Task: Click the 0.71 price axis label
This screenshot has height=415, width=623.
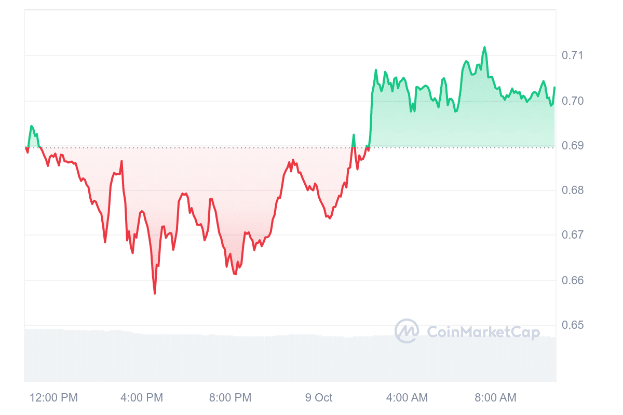Action: click(572, 56)
